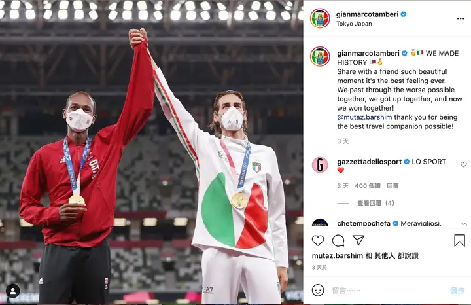
Task: Open gazzettadellosport avatar icon
Action: [x=320, y=165]
